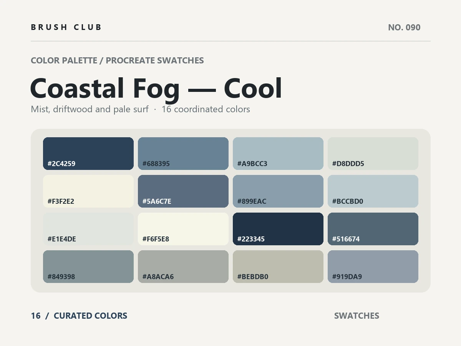Choose the #E1E4DE mist swatch
This screenshot has height=346, width=461.
coord(88,229)
